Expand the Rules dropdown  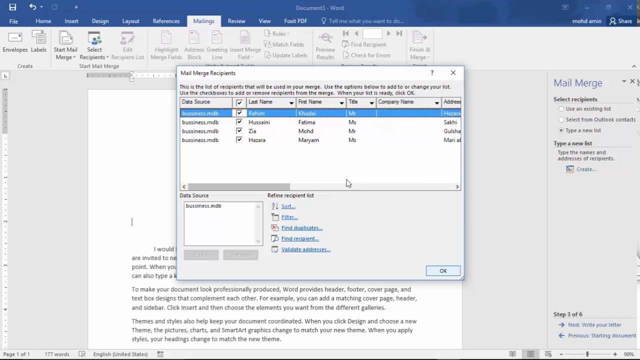tap(277, 33)
